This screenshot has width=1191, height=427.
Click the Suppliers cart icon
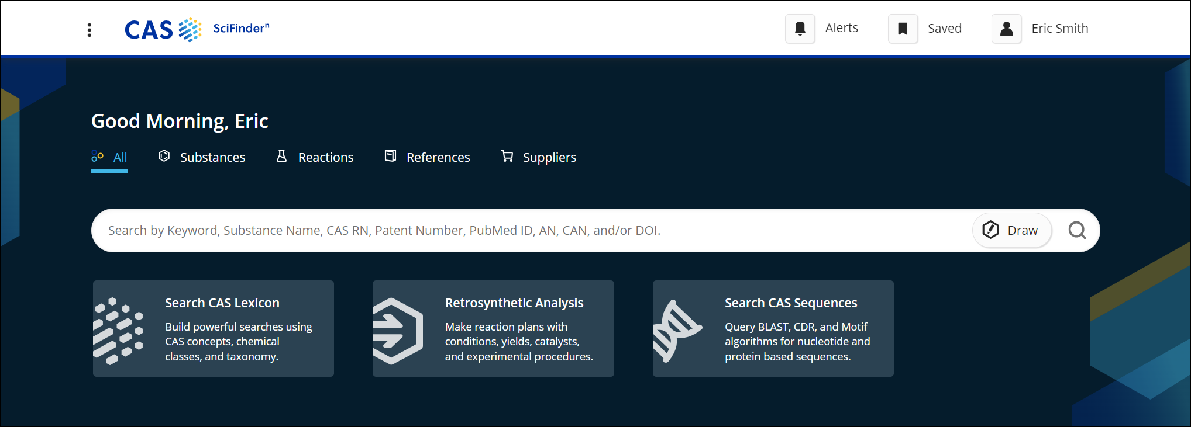(507, 155)
